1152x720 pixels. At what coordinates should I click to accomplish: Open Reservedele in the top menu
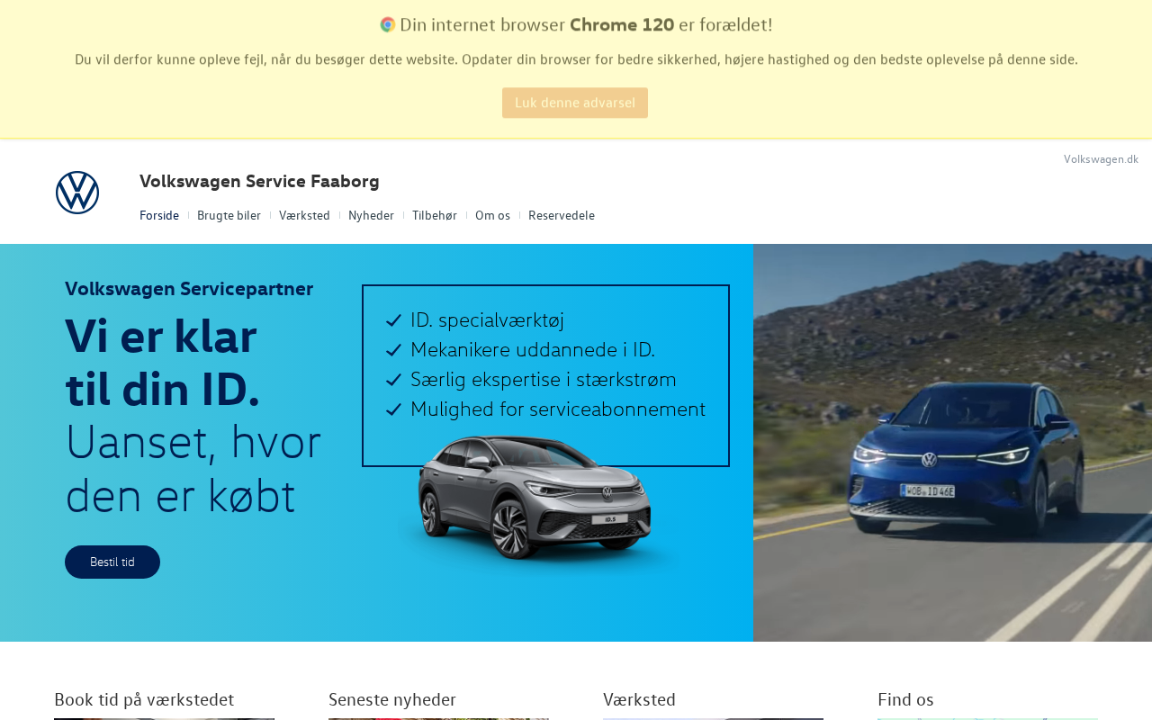tap(562, 215)
